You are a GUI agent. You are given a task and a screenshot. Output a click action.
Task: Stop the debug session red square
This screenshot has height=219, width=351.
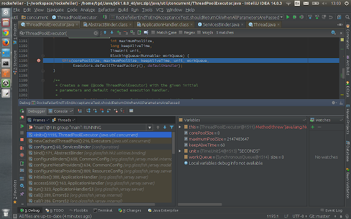22,140
